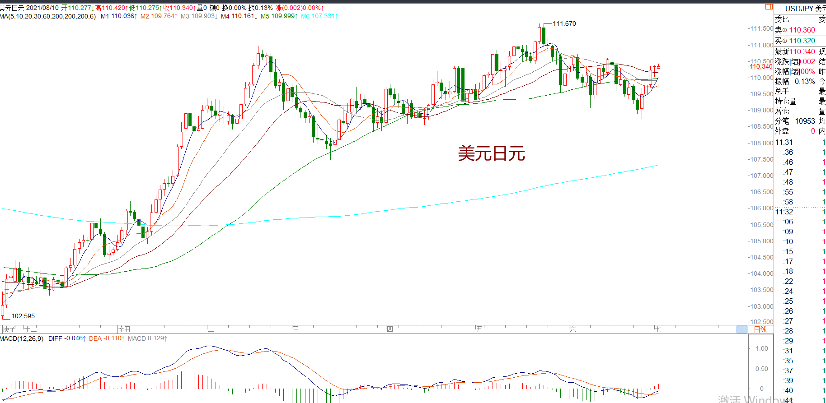826x403 pixels.
Task: Click the USDJPY symbol title
Action: 799,9
